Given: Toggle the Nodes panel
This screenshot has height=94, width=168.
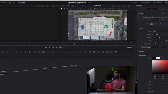Looking at the screenshot, I should point(22,3).
